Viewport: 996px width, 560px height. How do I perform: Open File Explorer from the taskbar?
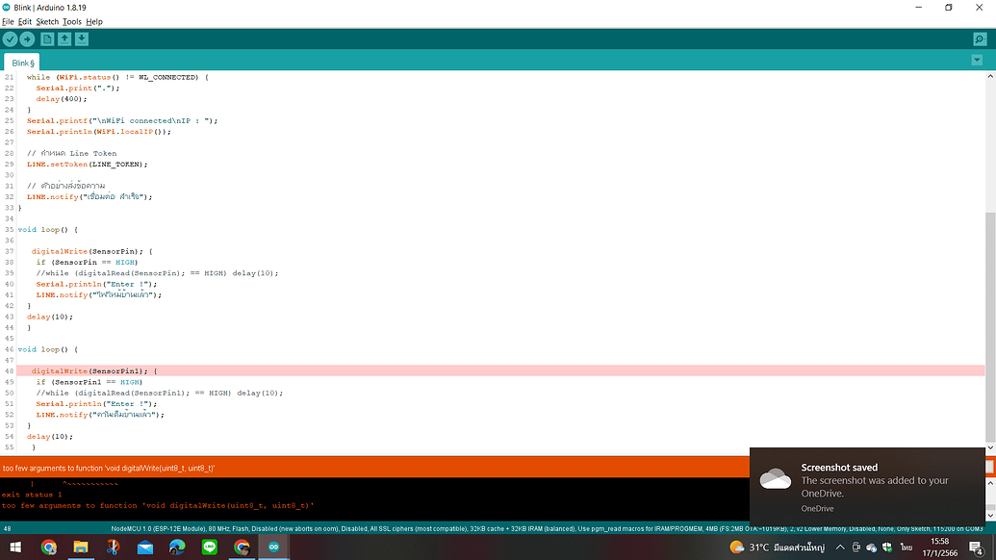click(81, 547)
